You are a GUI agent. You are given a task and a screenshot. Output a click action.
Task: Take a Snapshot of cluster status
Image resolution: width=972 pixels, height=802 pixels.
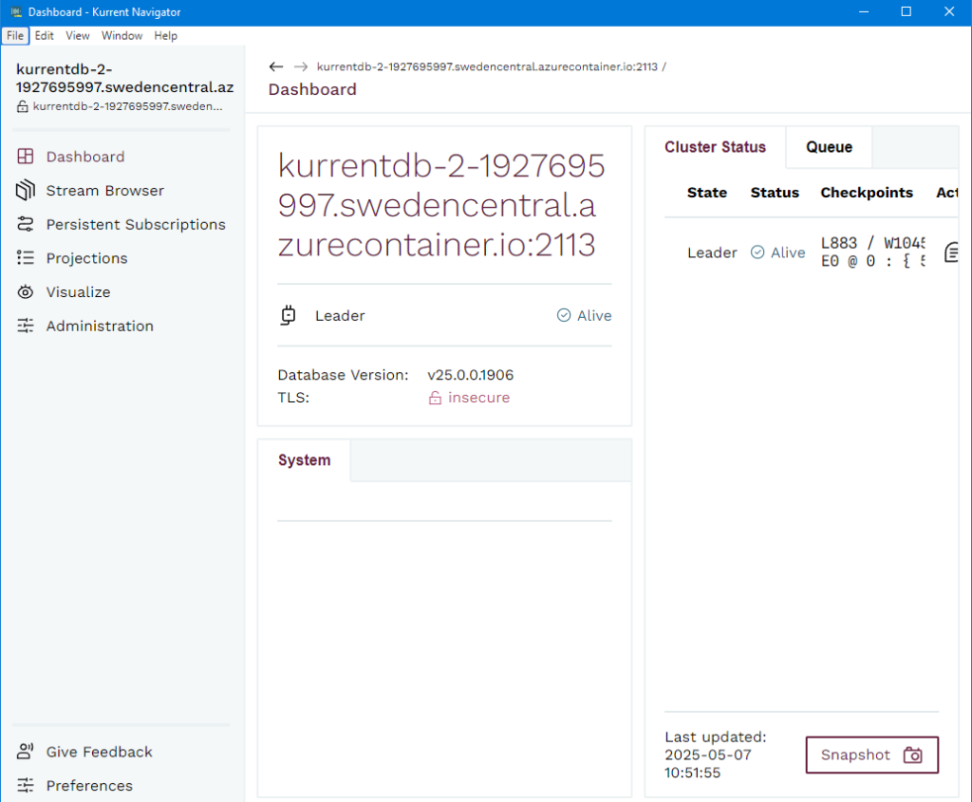[x=871, y=755]
